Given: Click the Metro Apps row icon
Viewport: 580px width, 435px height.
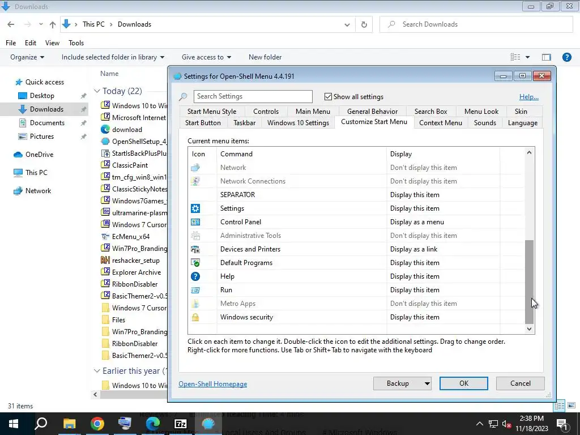Looking at the screenshot, I should point(195,304).
